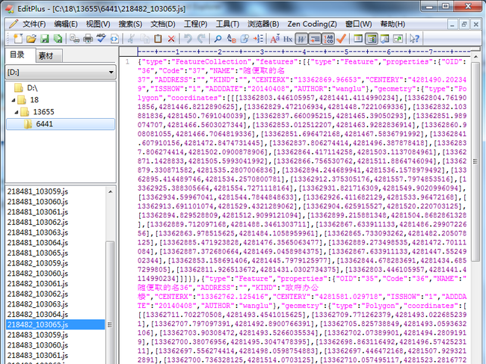Open the 窗口(W) menu
The width and height of the screenshot is (486, 364).
tap(359, 24)
